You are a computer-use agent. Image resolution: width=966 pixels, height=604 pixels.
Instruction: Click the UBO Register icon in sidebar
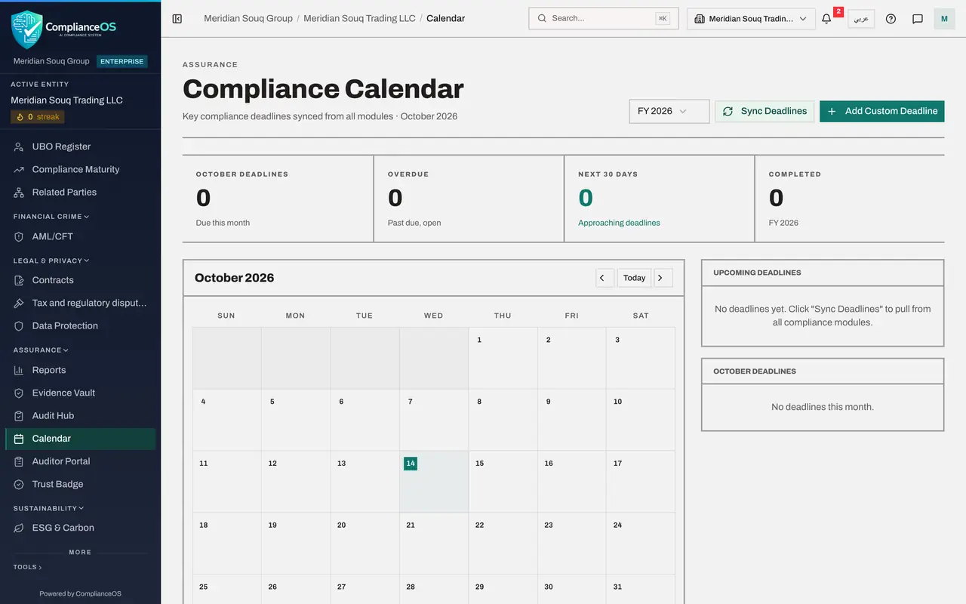tap(19, 146)
